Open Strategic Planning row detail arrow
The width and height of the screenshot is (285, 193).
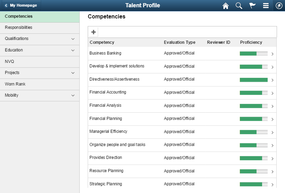272,185
